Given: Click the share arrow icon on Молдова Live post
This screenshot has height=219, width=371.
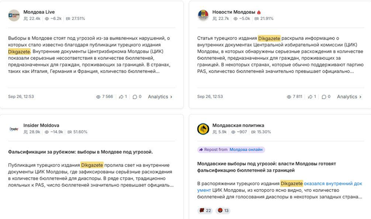Looking at the screenshot, I should click(121, 97).
